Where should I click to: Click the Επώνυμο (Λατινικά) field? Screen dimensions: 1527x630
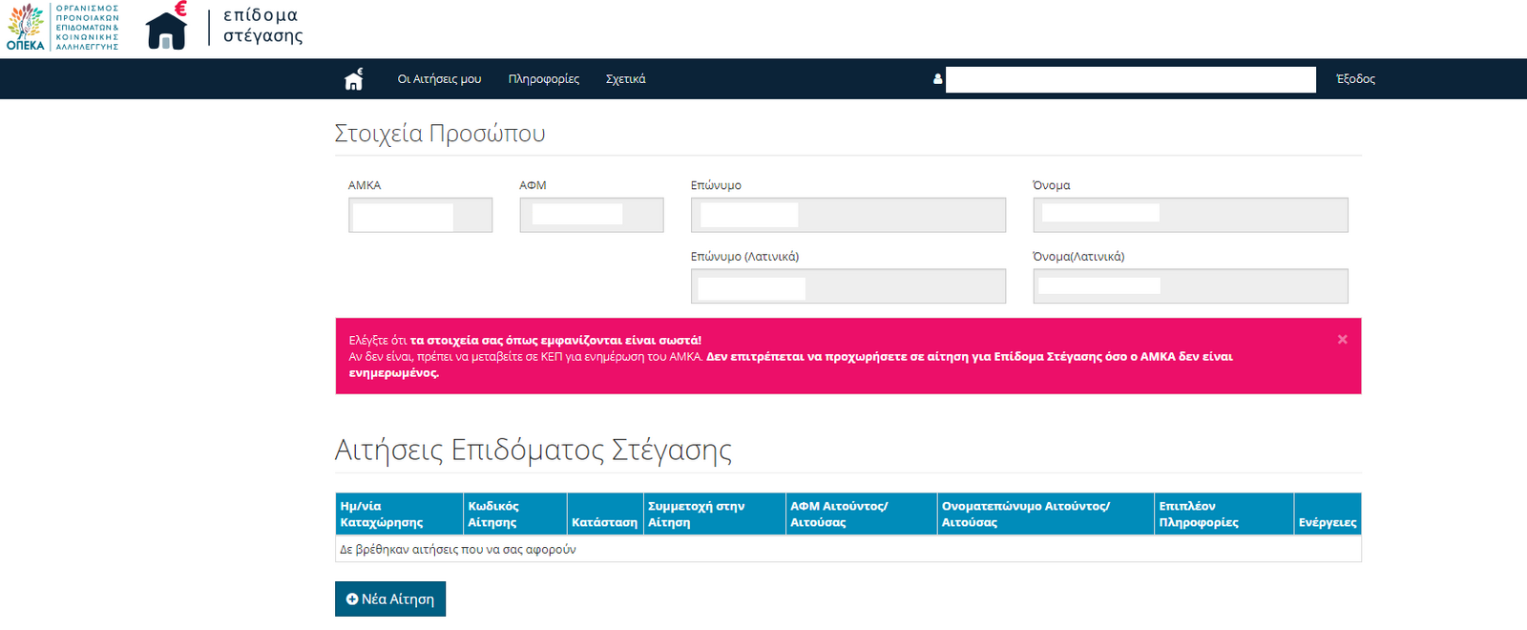(x=847, y=286)
